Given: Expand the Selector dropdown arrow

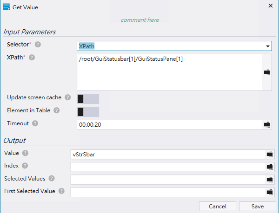Looking at the screenshot, I should (x=268, y=46).
